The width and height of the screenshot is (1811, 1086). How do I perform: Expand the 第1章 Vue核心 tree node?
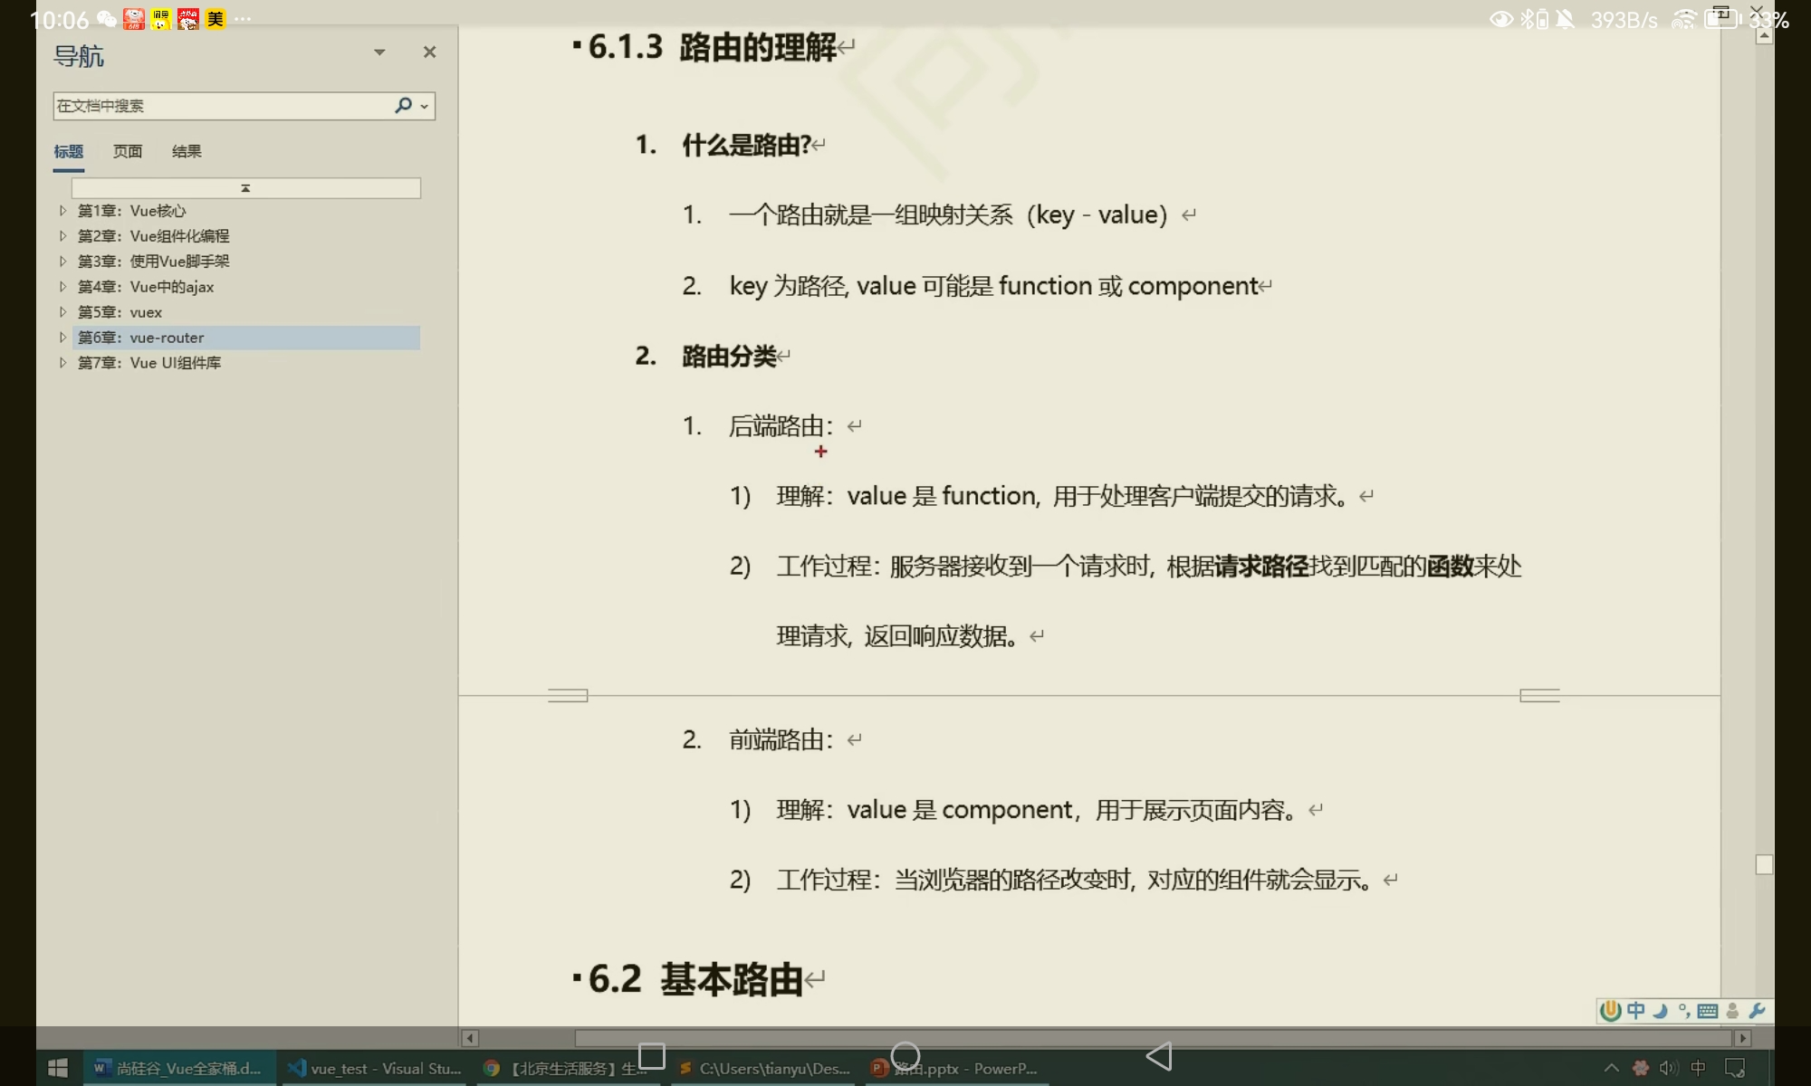coord(62,211)
